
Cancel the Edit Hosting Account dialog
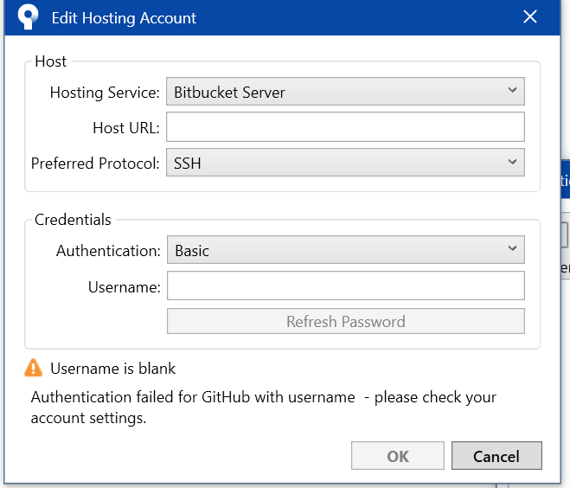(x=496, y=456)
